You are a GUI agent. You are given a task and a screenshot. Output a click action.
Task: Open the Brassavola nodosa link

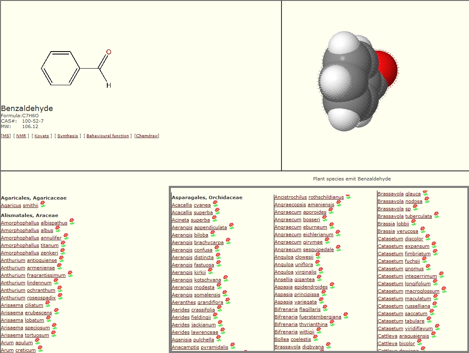tap(400, 201)
